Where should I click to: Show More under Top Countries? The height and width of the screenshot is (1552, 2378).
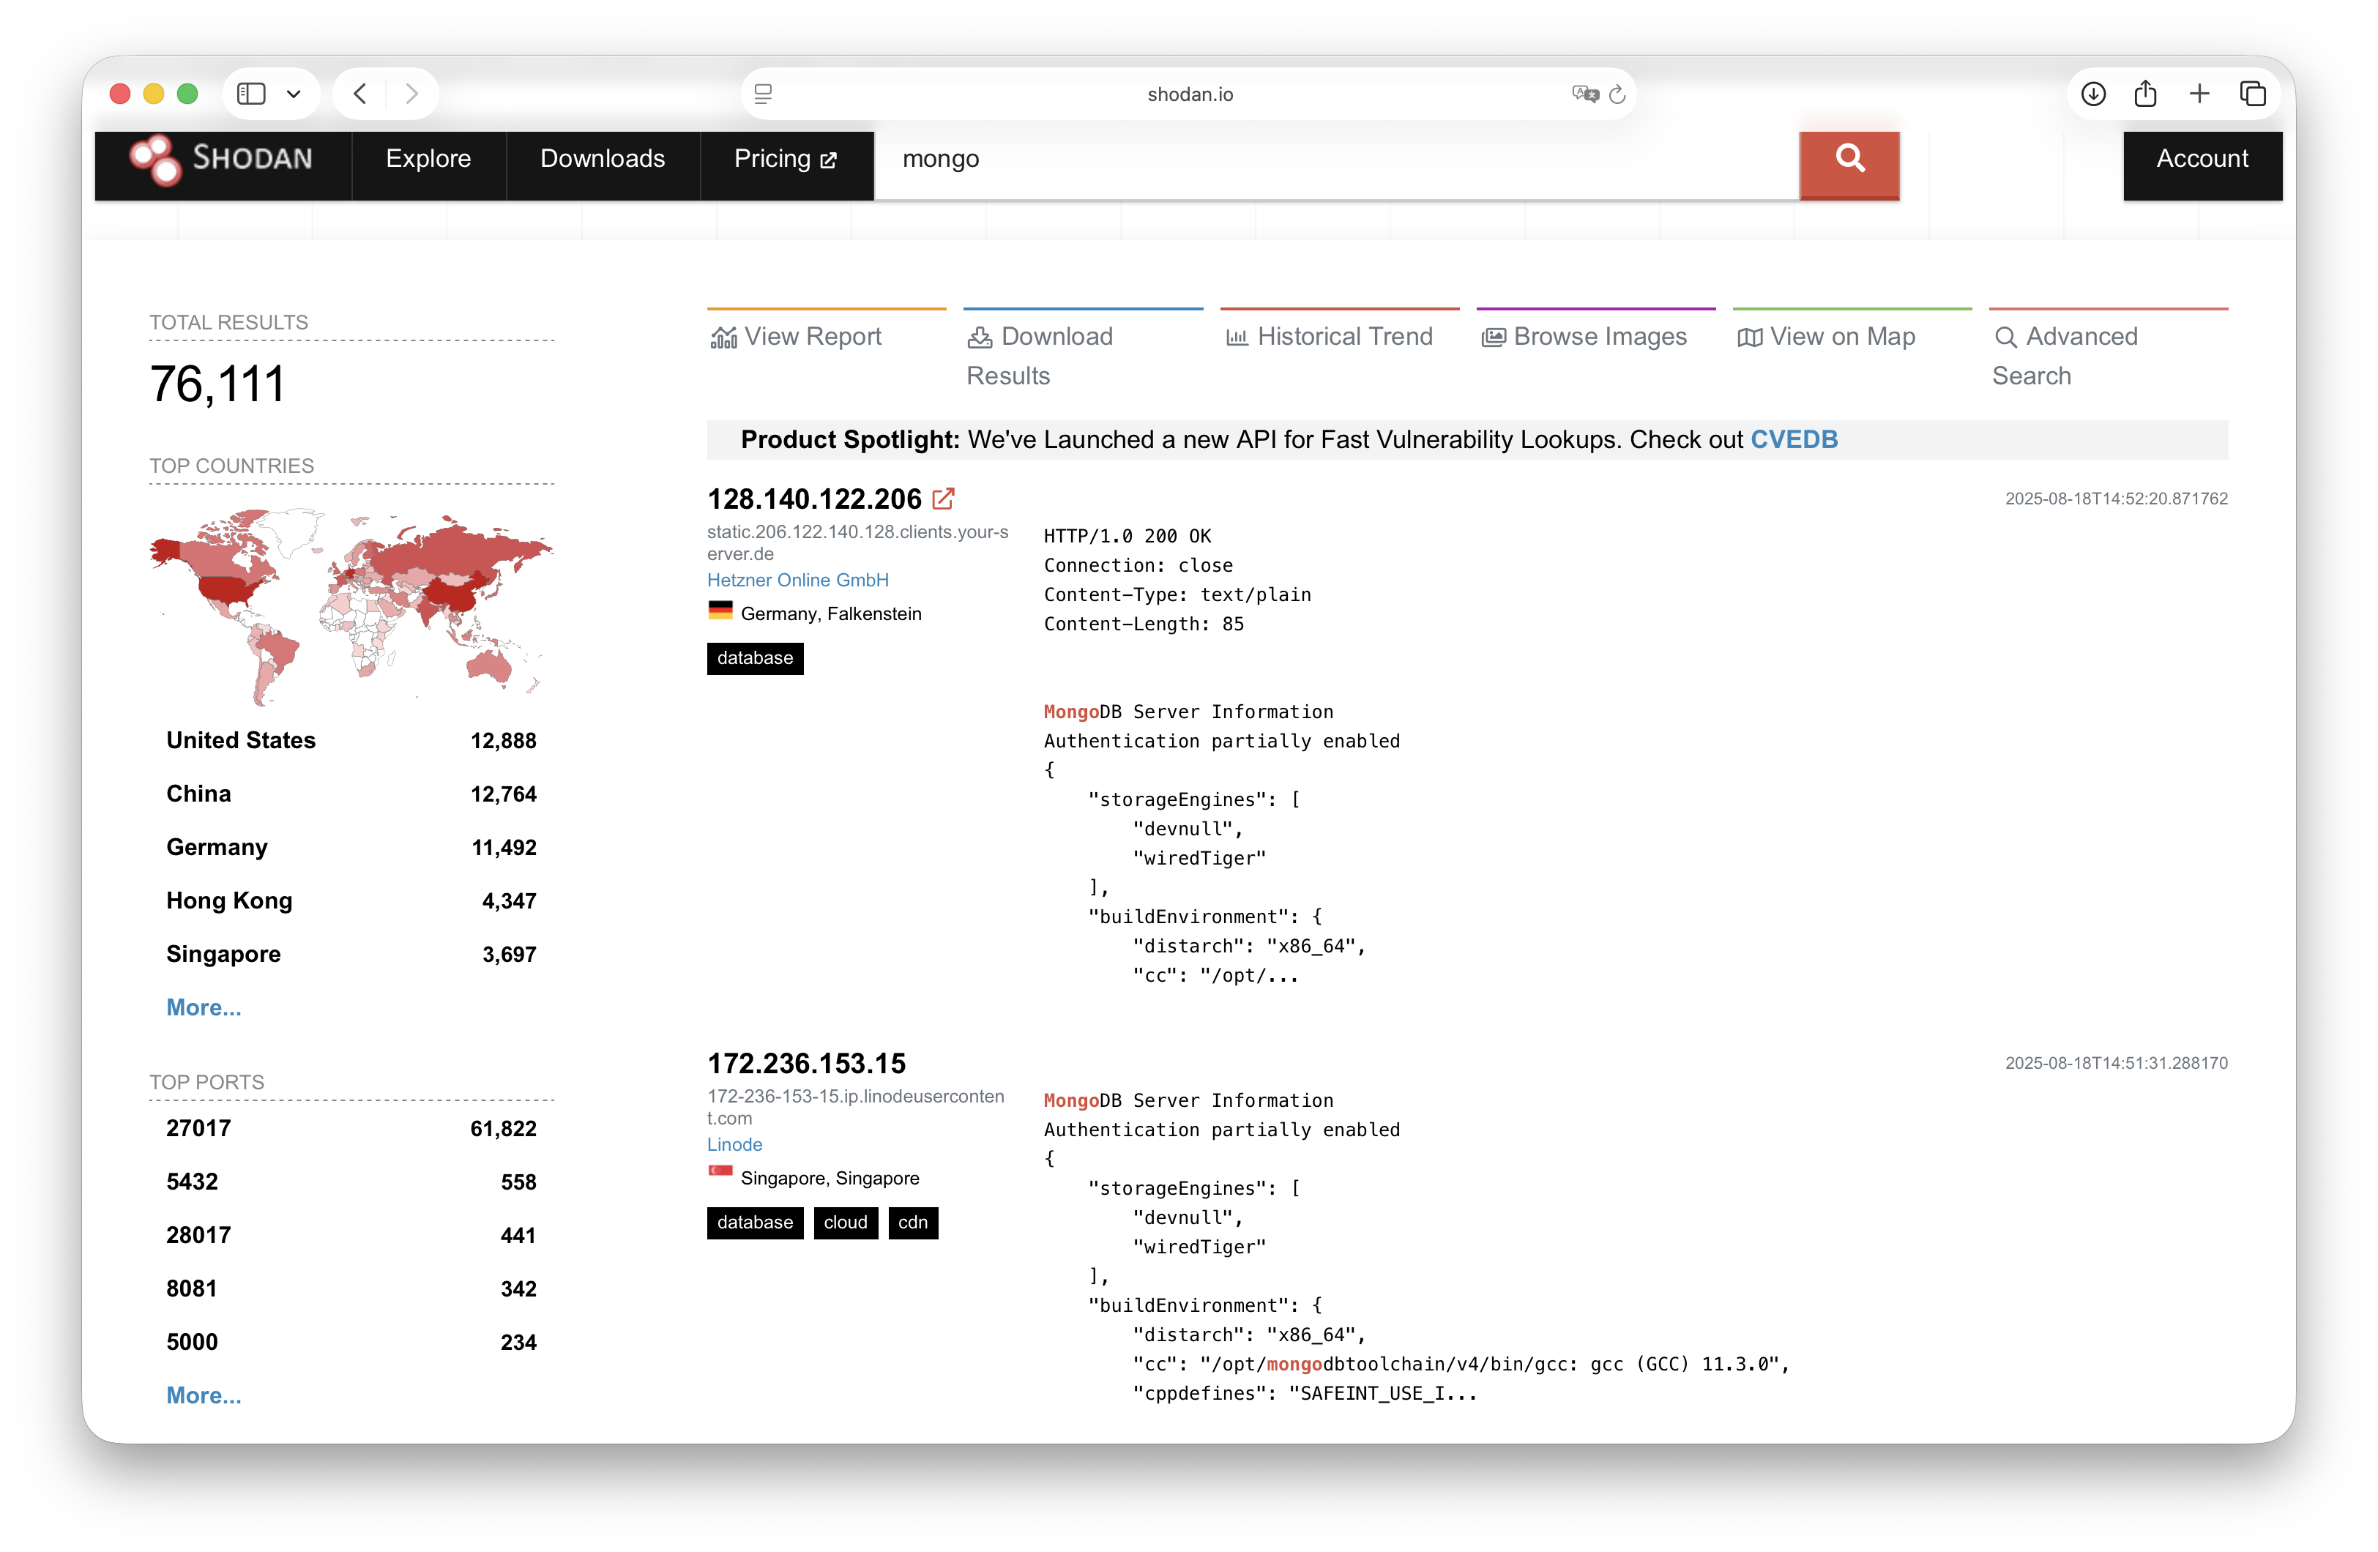click(204, 1007)
